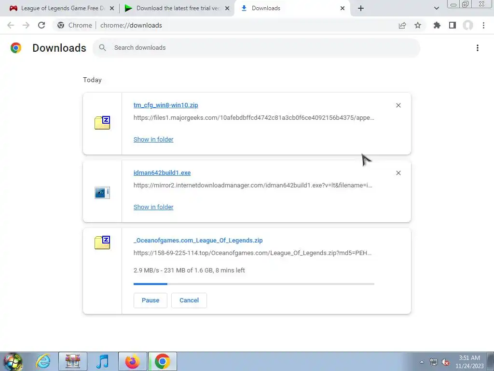Screen dimensions: 494x371
Task: Cancel the League of Legends download
Action: 189,300
